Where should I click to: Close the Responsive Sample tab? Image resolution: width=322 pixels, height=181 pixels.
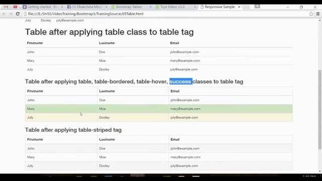(x=239, y=7)
